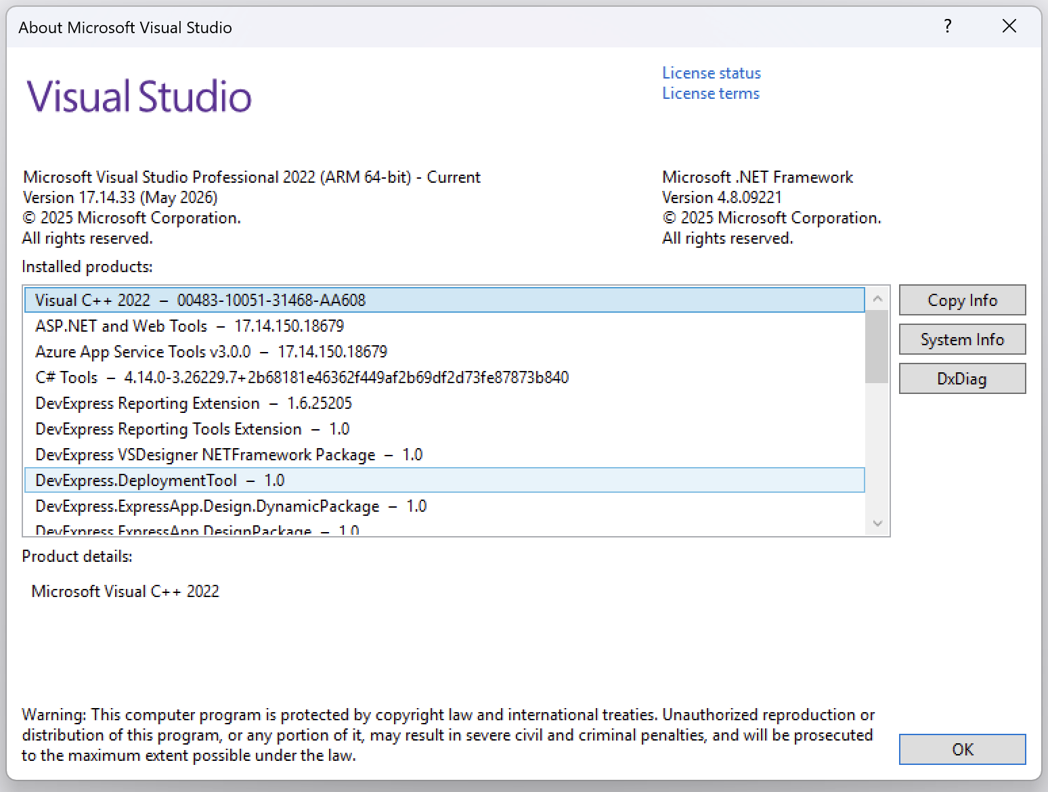Viewport: 1048px width, 792px height.
Task: Open System Info
Action: (962, 339)
